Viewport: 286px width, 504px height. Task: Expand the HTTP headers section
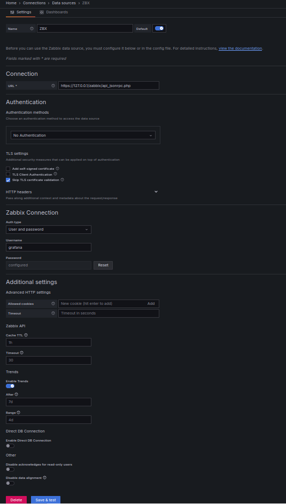point(156,192)
